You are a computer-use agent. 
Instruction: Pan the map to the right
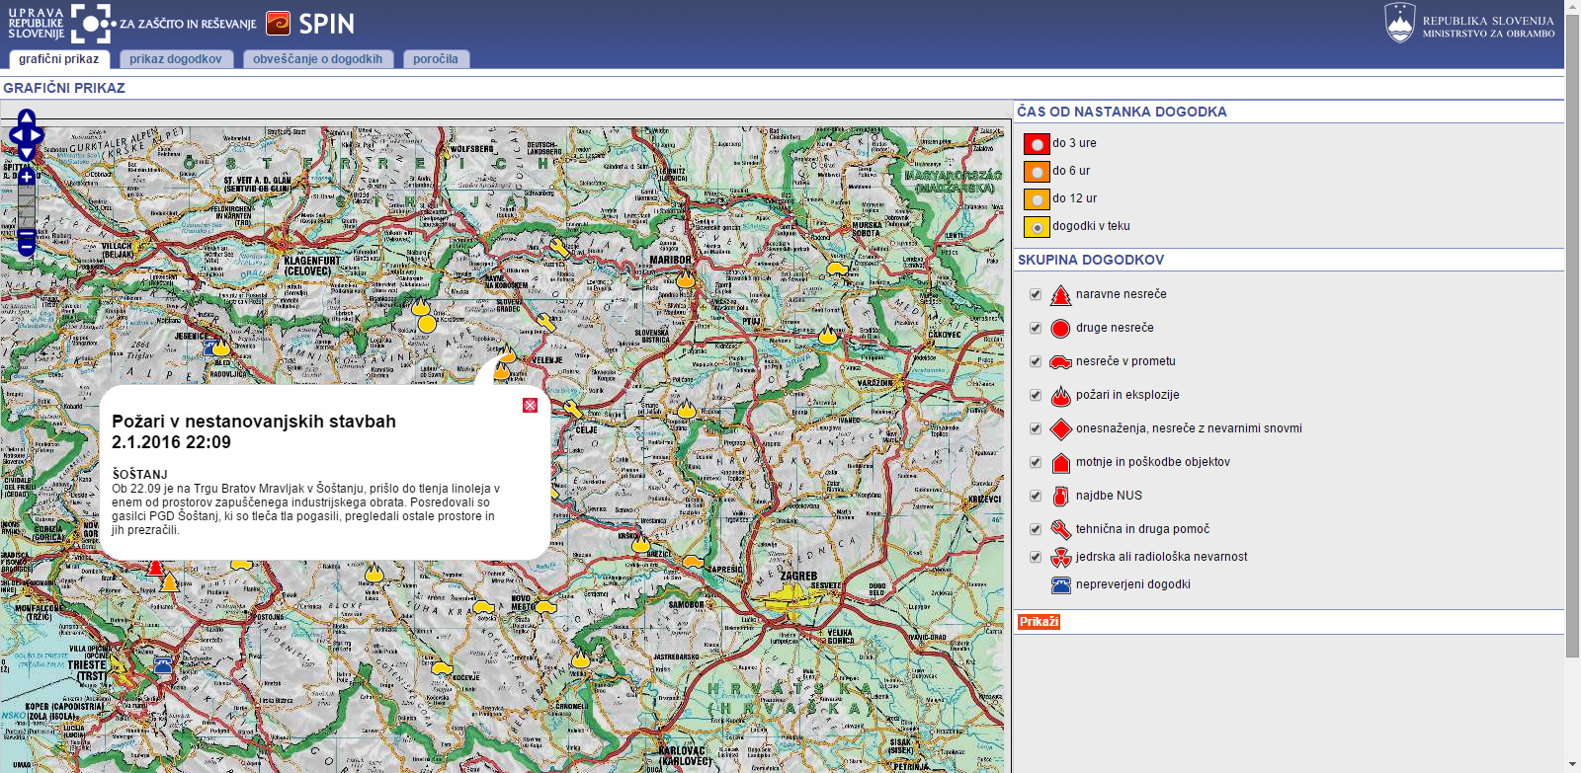tap(37, 136)
